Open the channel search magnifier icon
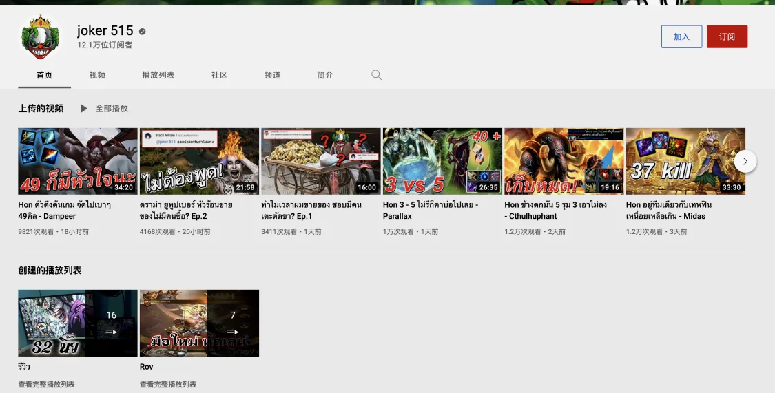 coord(376,75)
